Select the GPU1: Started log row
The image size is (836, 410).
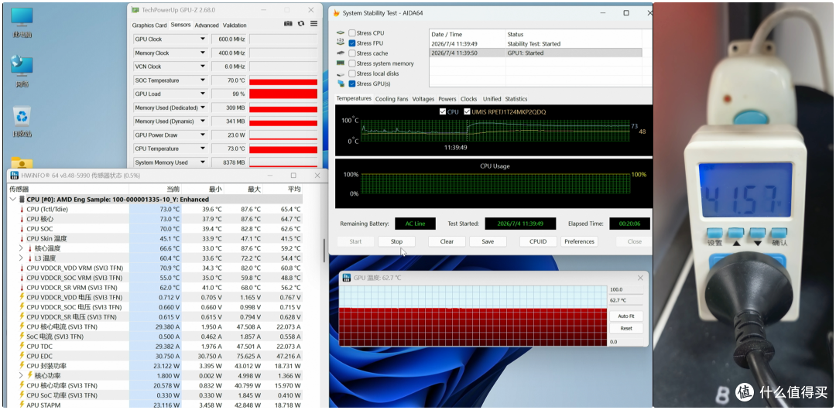(536, 53)
